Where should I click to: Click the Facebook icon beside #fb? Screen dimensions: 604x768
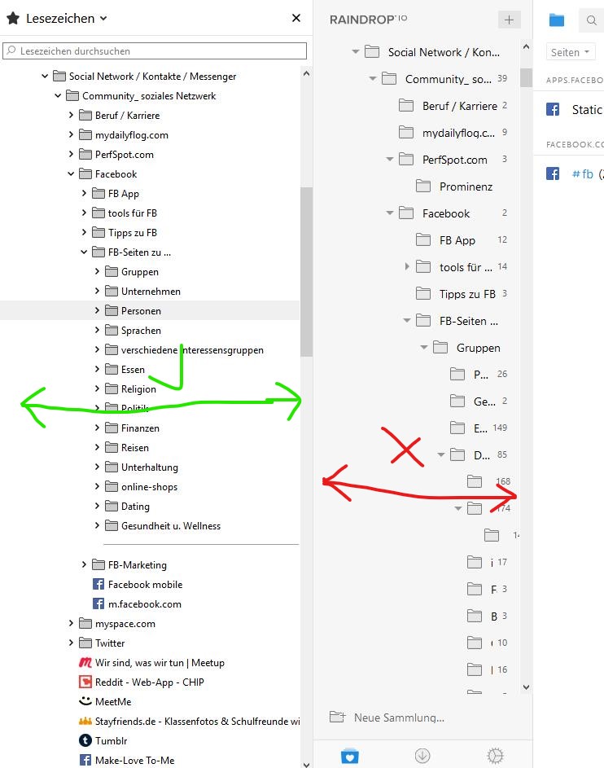point(553,173)
